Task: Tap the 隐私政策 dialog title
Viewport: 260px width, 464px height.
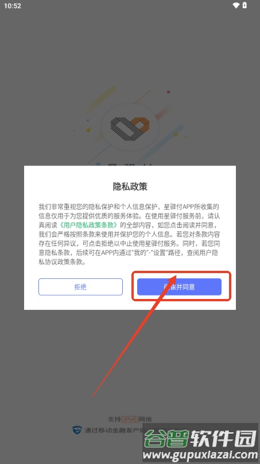Action: 130,186
